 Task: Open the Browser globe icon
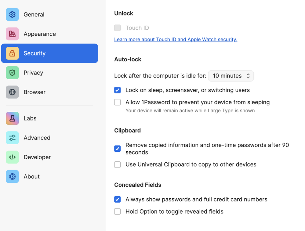(12, 92)
